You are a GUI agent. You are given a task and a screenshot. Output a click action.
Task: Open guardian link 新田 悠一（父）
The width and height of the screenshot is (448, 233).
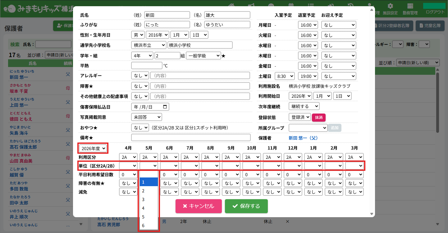coord(303,138)
